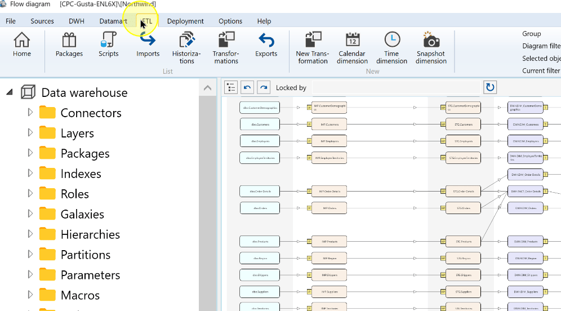Expand the Indexes folder

pos(30,173)
